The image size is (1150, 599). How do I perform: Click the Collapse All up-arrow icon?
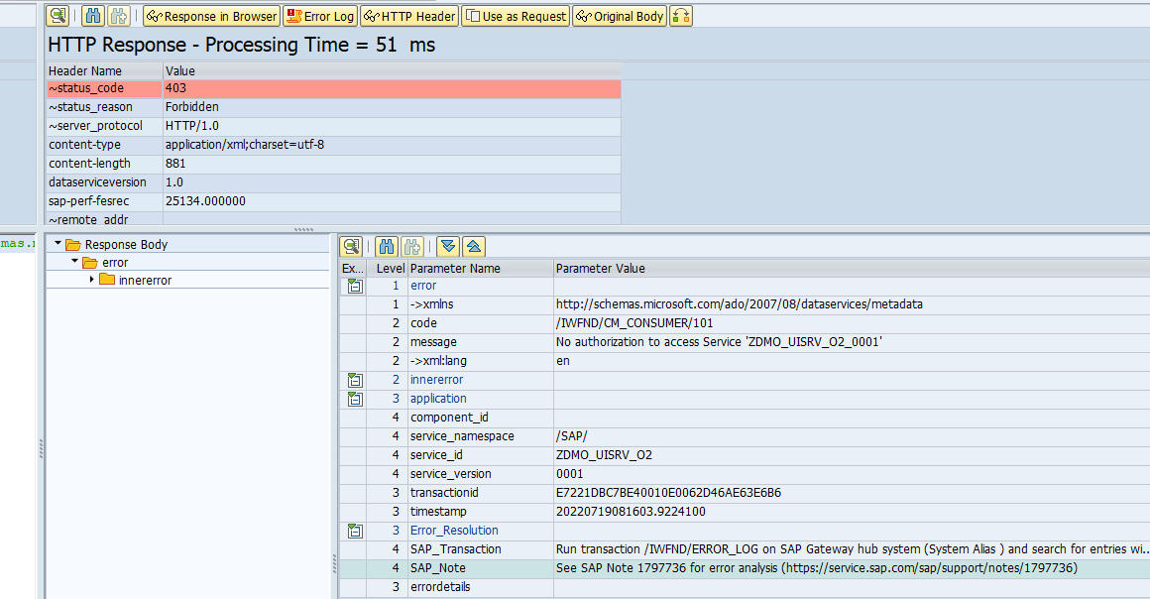pos(474,246)
